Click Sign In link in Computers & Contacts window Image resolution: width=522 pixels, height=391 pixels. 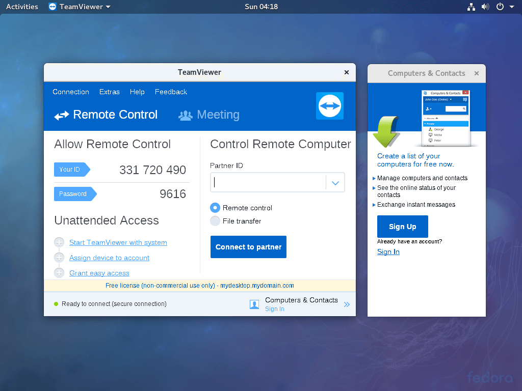coord(388,252)
